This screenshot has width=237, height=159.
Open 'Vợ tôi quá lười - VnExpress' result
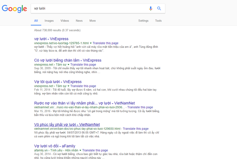coord(58,82)
